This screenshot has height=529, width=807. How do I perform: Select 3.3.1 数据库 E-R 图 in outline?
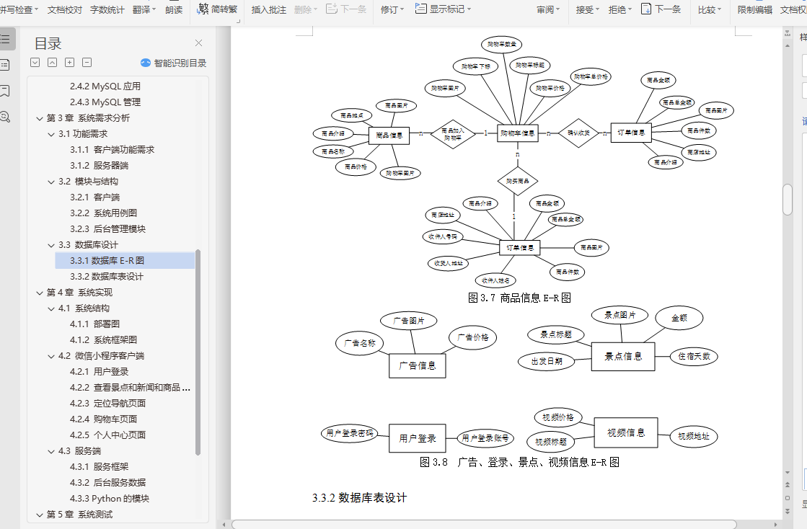[x=125, y=261]
